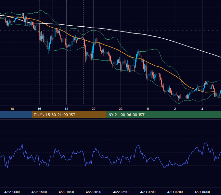The height and width of the screenshot is (195, 221).
Task: Click the hour label 14 on price chart axis
Action: coord(12,109)
